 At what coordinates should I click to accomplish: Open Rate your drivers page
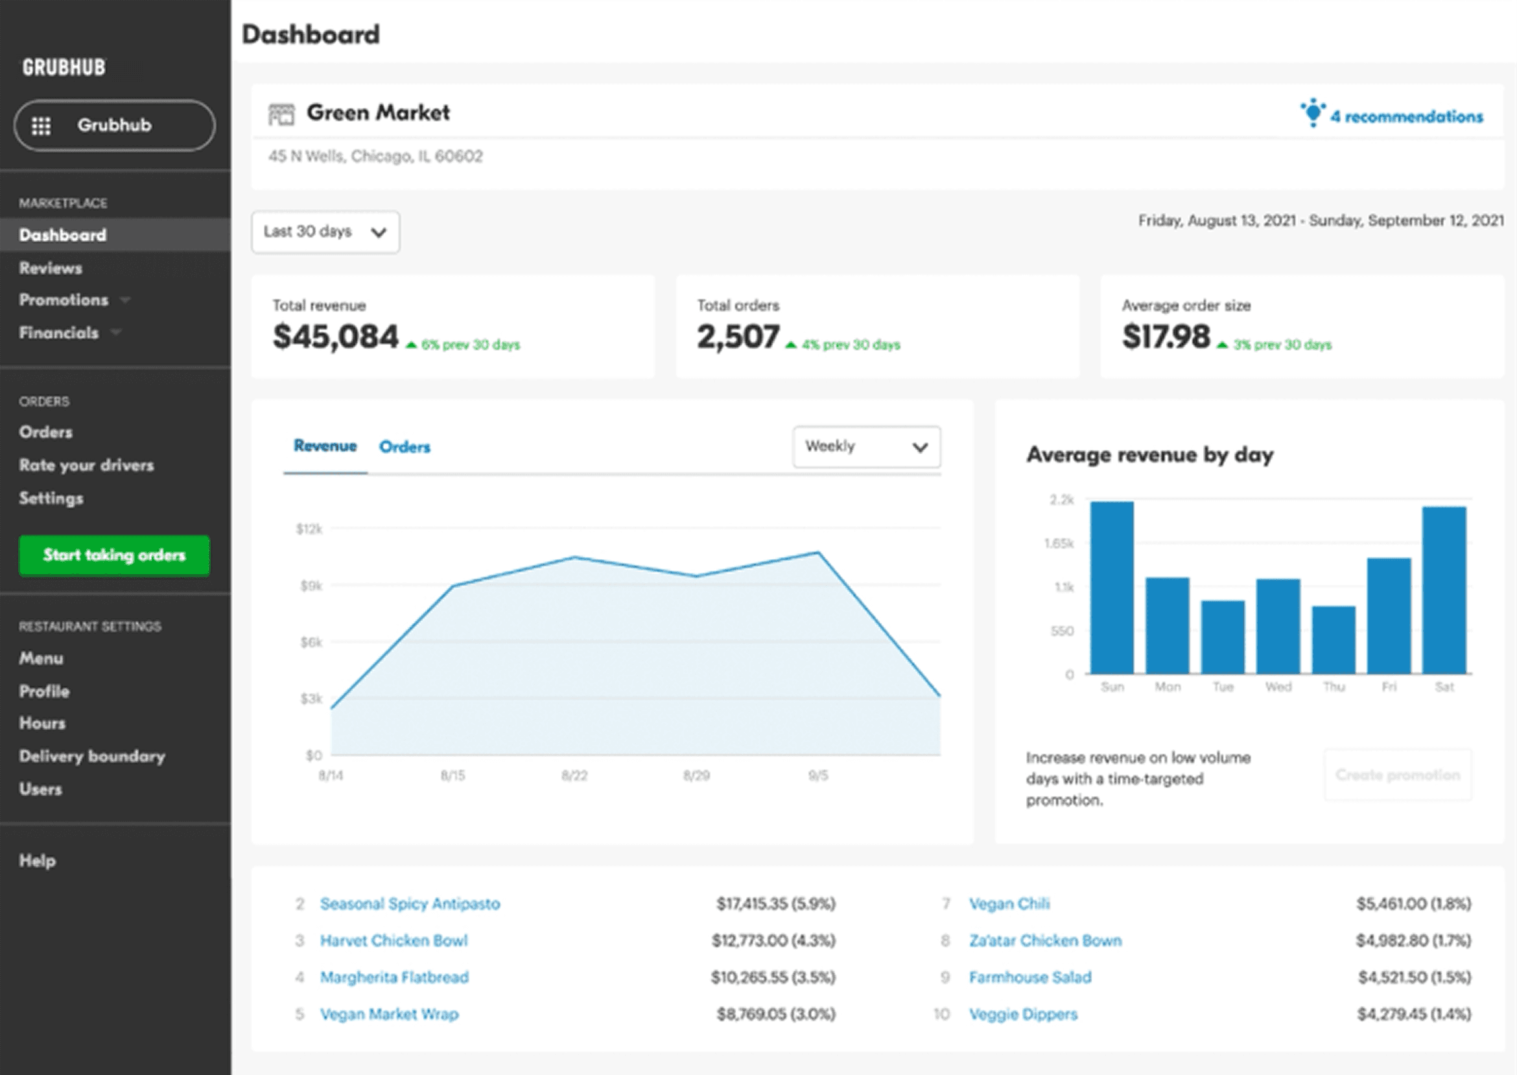[87, 465]
